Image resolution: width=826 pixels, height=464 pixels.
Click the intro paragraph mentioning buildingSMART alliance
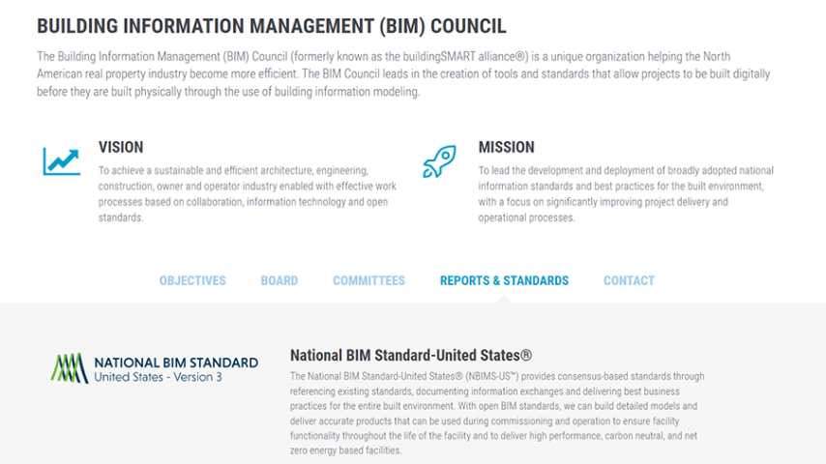coord(403,74)
